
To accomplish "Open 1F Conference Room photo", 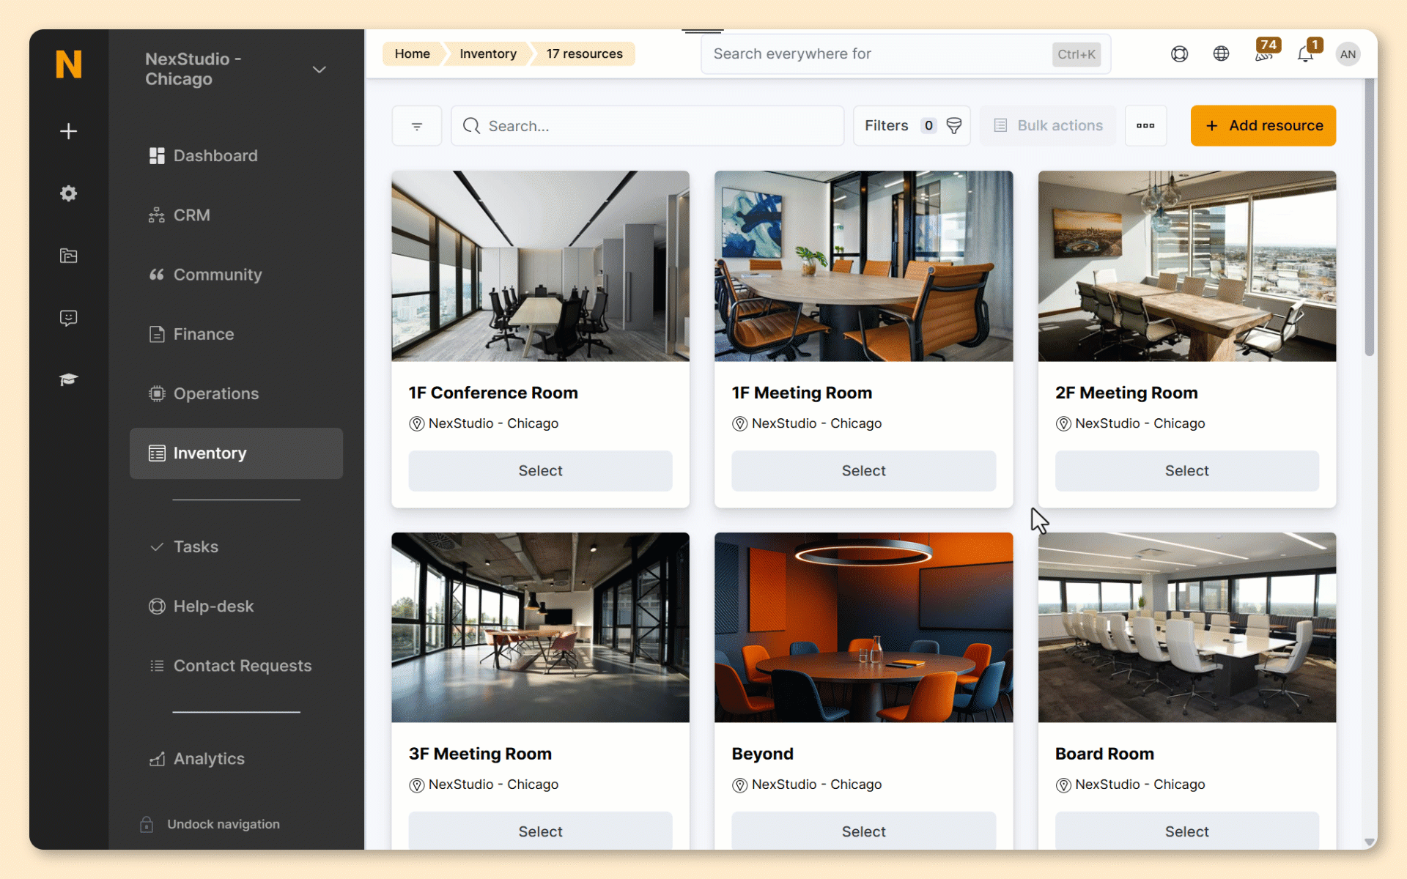I will (x=540, y=266).
